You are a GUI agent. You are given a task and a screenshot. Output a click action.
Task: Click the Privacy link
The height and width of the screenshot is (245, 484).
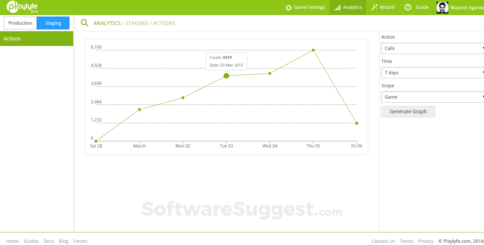tap(426, 241)
